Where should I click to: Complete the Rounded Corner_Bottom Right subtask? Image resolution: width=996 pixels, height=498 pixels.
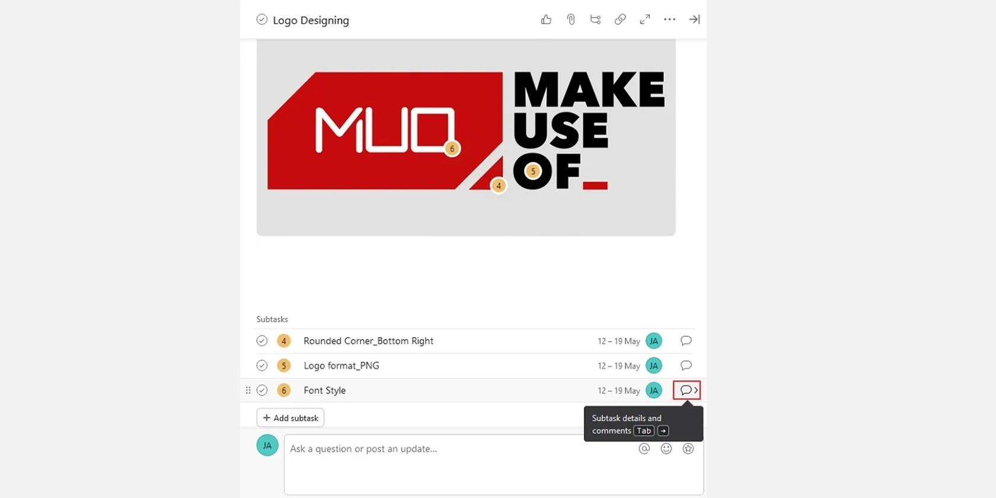[261, 341]
